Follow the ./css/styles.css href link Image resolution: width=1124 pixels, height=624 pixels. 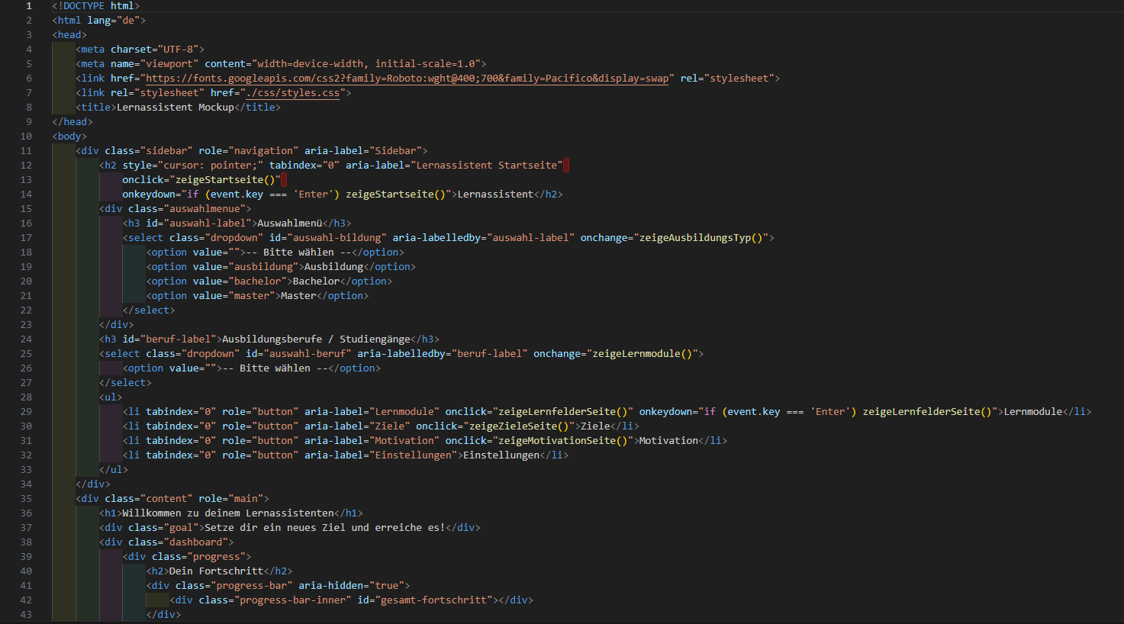292,93
